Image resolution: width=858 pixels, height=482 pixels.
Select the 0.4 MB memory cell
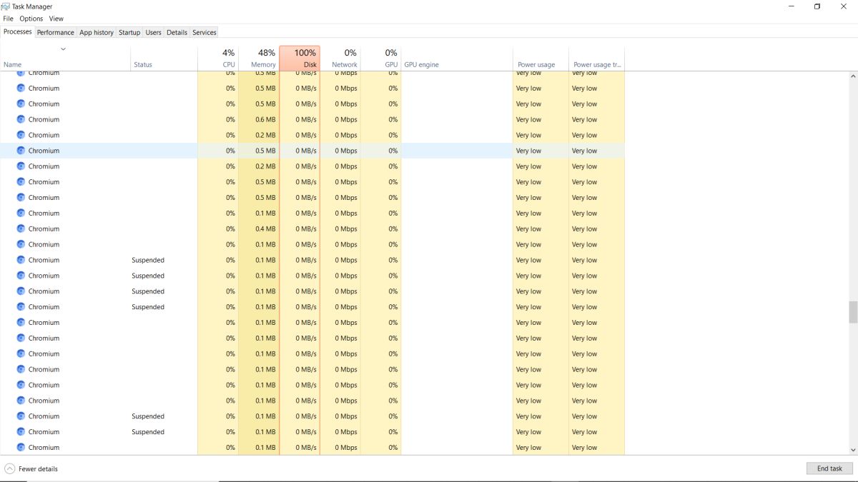(258, 229)
